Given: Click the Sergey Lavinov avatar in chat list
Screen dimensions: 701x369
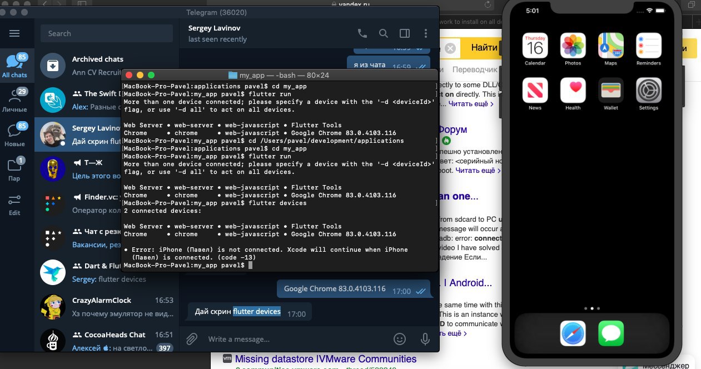Looking at the screenshot, I should (53, 134).
